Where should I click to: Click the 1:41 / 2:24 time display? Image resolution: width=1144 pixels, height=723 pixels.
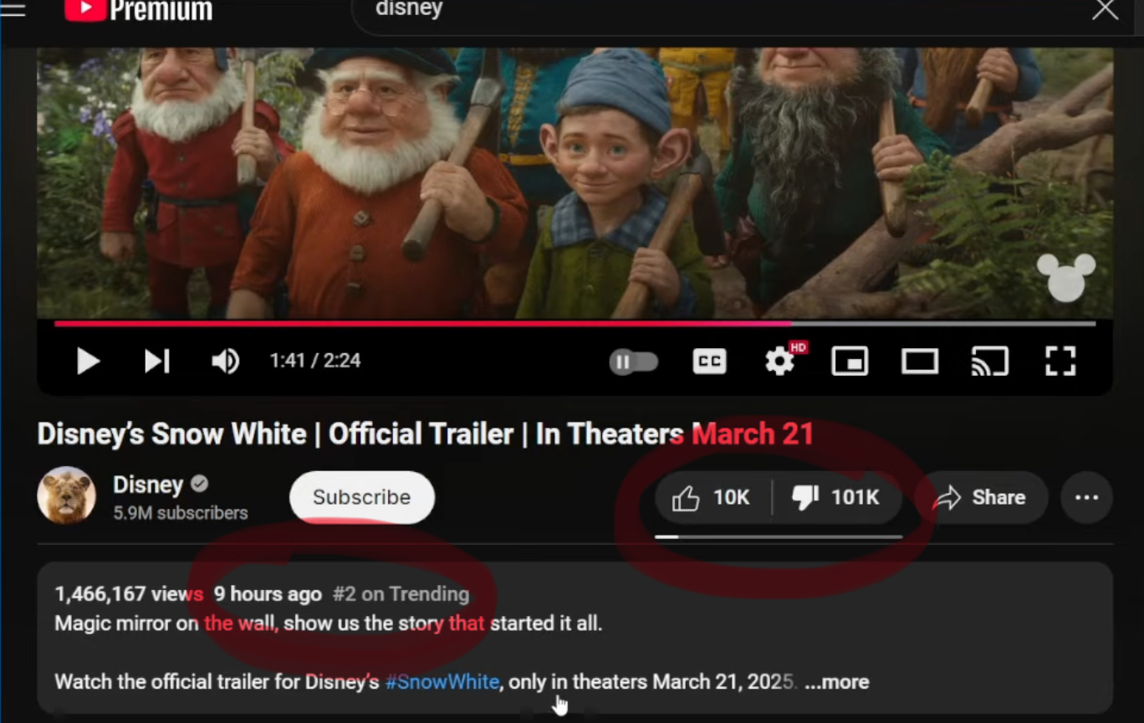(x=315, y=361)
